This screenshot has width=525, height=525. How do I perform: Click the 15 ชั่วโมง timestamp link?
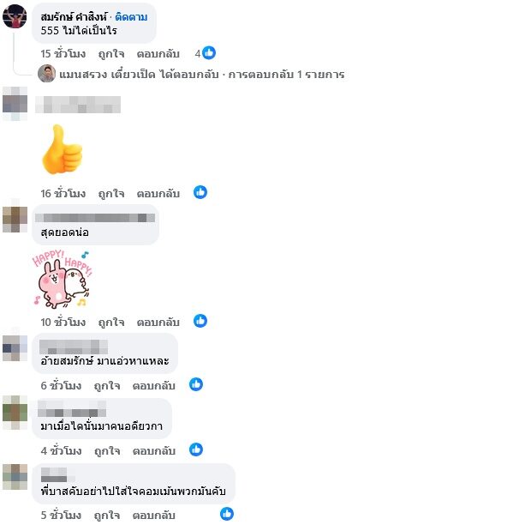click(63, 54)
